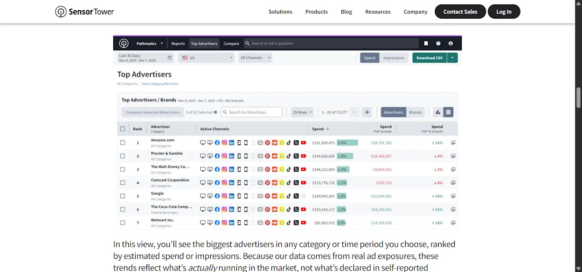Switch to bar chart view icon
This screenshot has height=272, width=582.
438,112
